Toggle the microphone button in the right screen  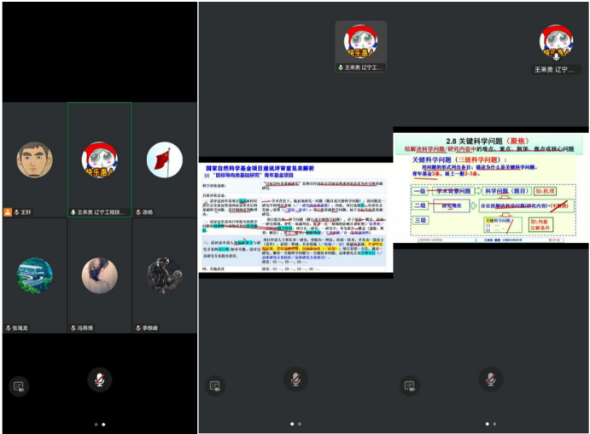(x=490, y=379)
